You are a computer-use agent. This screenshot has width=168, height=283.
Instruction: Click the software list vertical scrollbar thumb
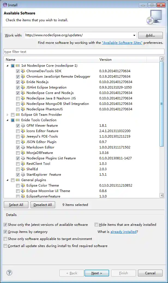tap(161, 104)
